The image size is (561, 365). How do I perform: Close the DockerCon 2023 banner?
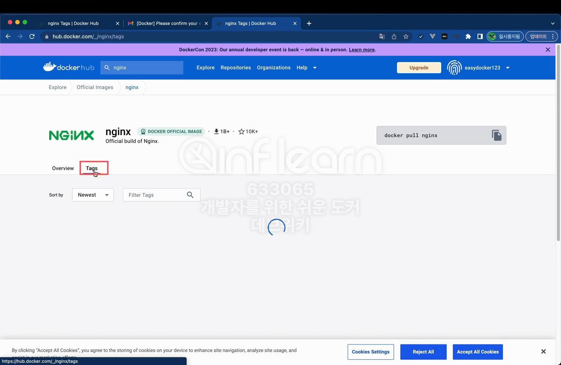tap(547, 50)
